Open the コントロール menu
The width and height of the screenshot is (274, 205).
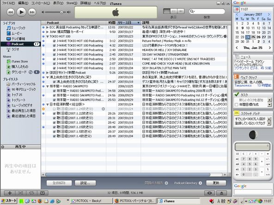point(40,3)
